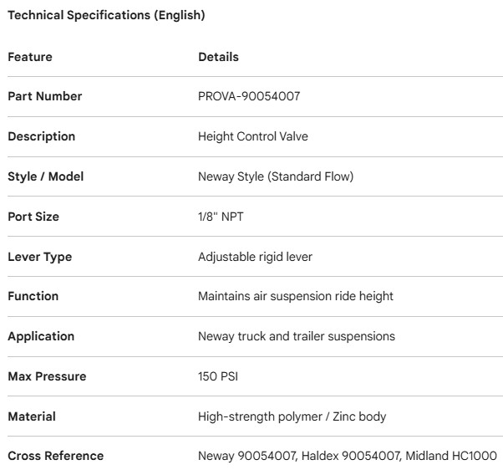Image resolution: width=503 pixels, height=470 pixels.
Task: Click the Technical Specifications (English) heading
Action: click(x=106, y=15)
